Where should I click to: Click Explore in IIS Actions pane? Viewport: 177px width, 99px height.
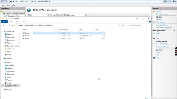[158, 12]
